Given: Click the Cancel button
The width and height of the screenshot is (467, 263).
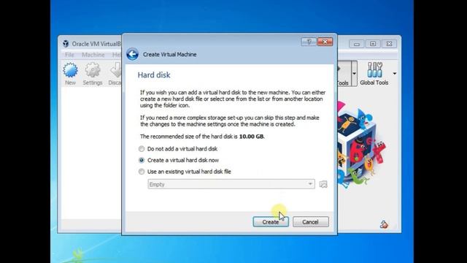Looking at the screenshot, I should (311, 222).
